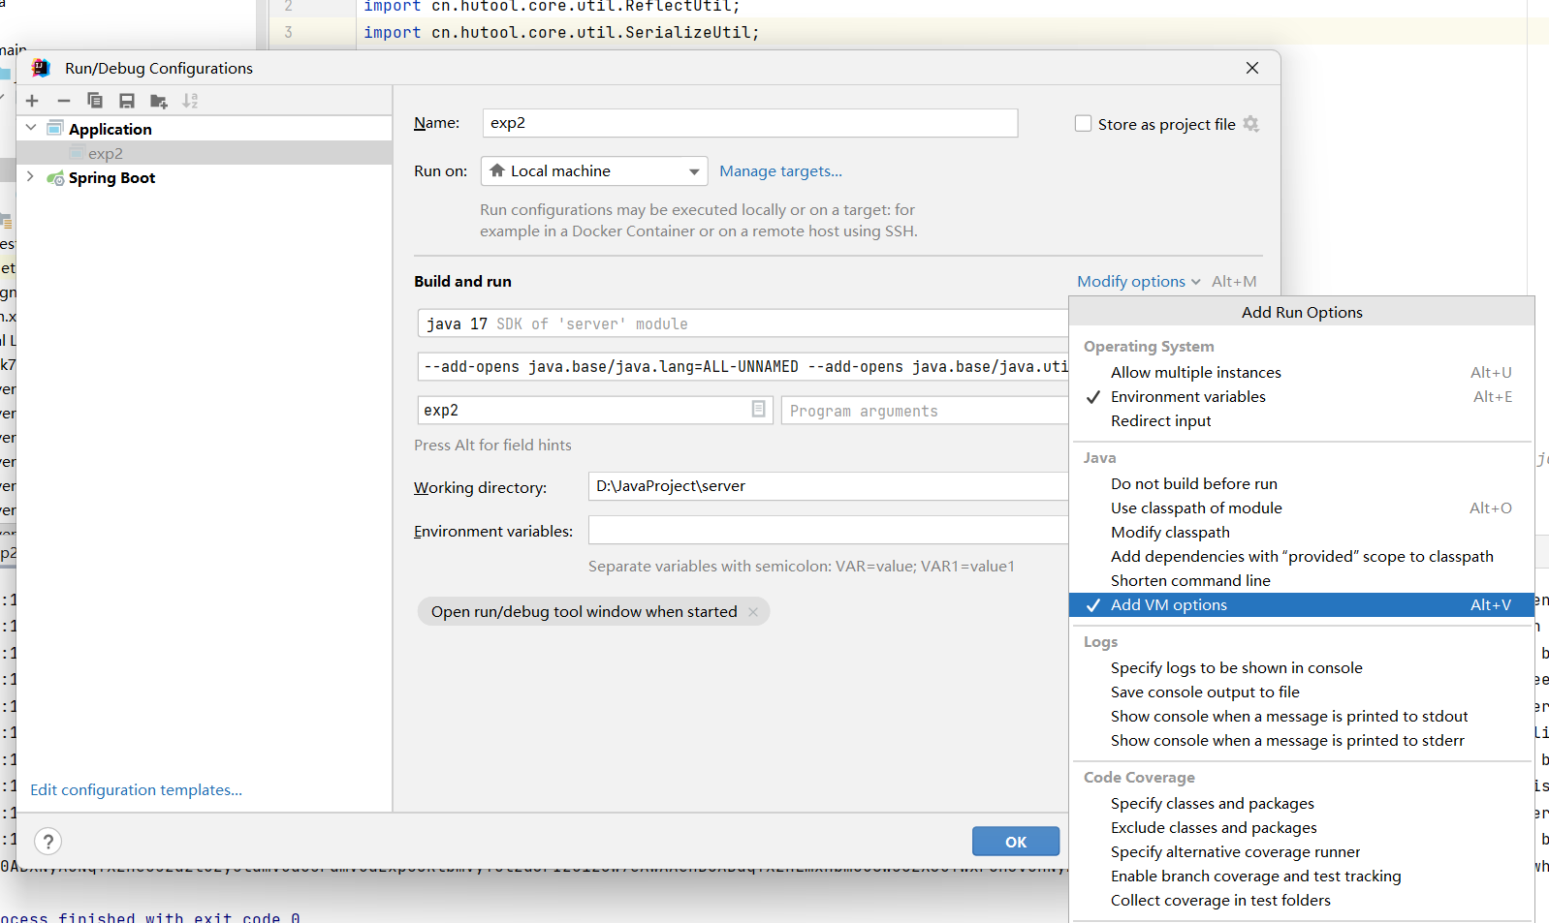Select Modify classpath option
The width and height of the screenshot is (1549, 923).
click(1301, 533)
